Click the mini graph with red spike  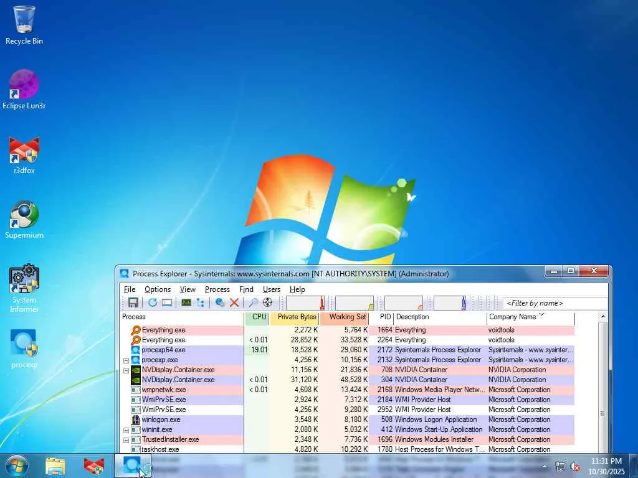coord(305,303)
